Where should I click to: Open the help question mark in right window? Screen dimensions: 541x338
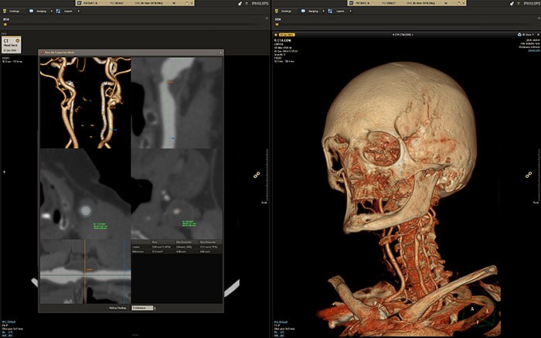(x=519, y=3)
